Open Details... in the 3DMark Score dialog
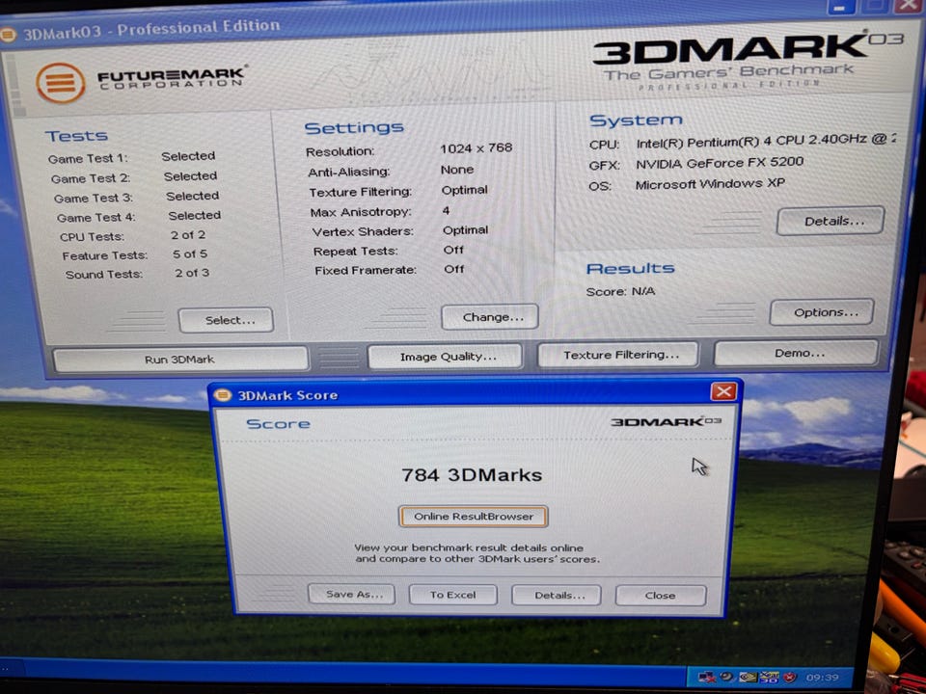The width and height of the screenshot is (926, 694). click(557, 596)
